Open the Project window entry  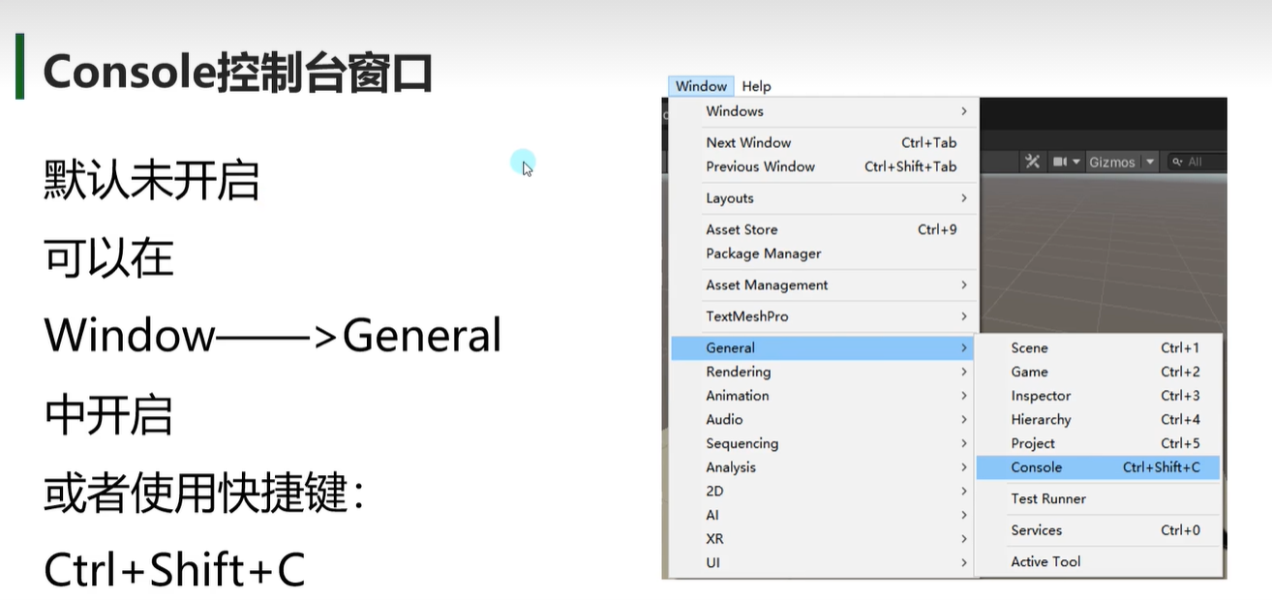point(1099,443)
